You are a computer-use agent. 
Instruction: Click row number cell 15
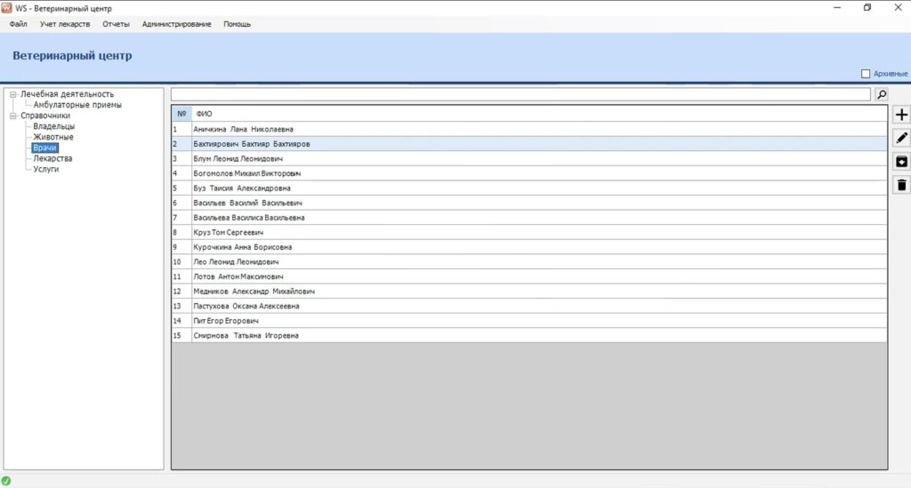[x=181, y=335]
